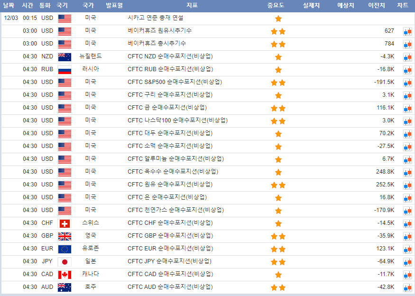The width and height of the screenshot is (415, 296).
Task: Open CFTC 나스닥100 순매수포지션 indicator link
Action: (174, 120)
